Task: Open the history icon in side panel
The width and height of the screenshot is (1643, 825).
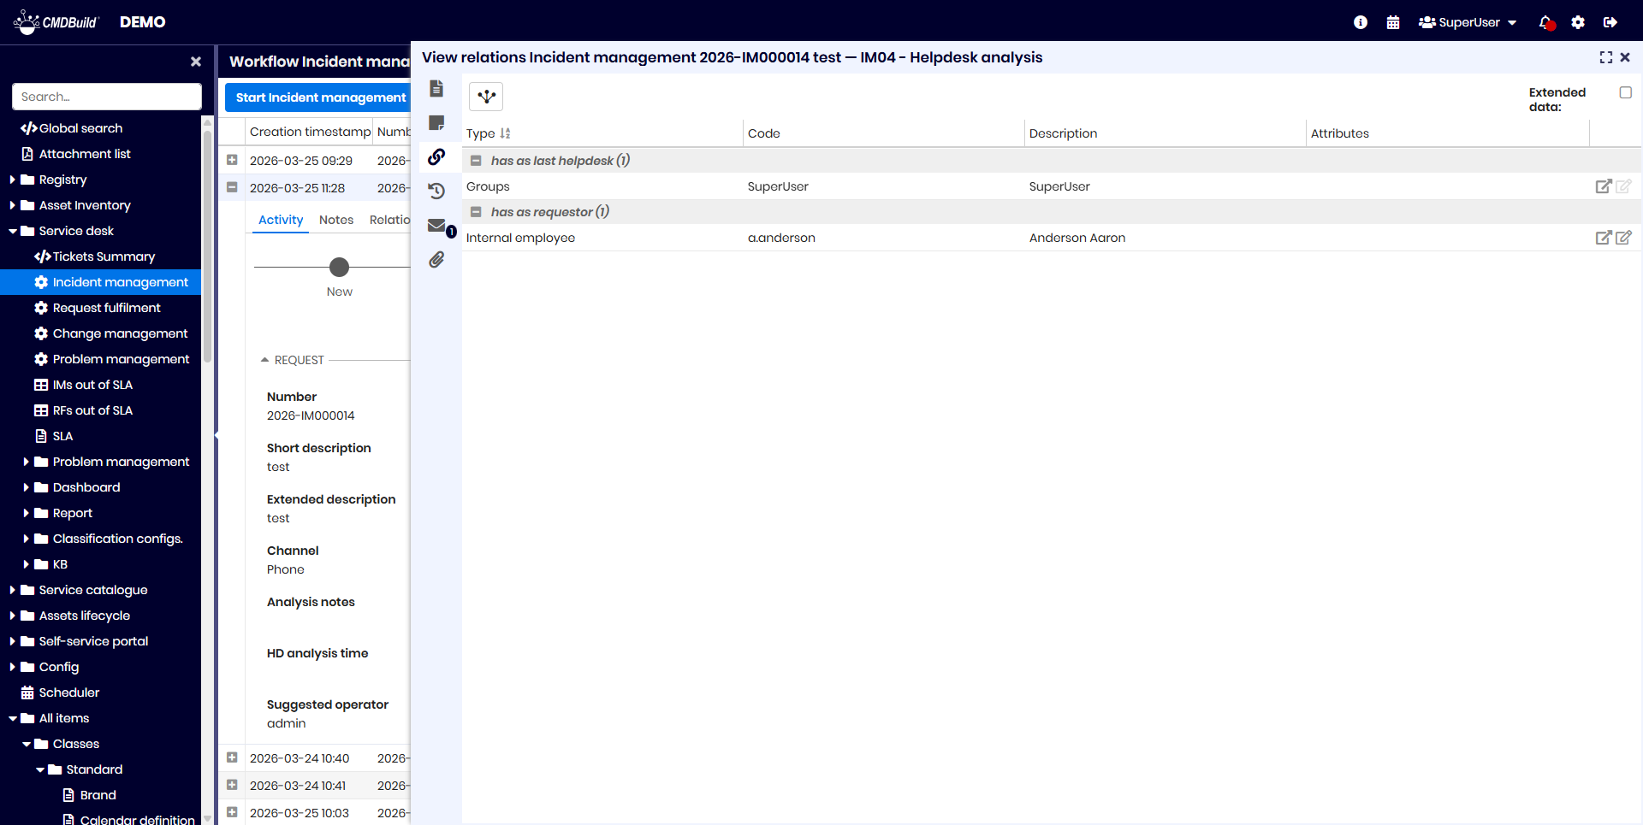Action: tap(436, 191)
